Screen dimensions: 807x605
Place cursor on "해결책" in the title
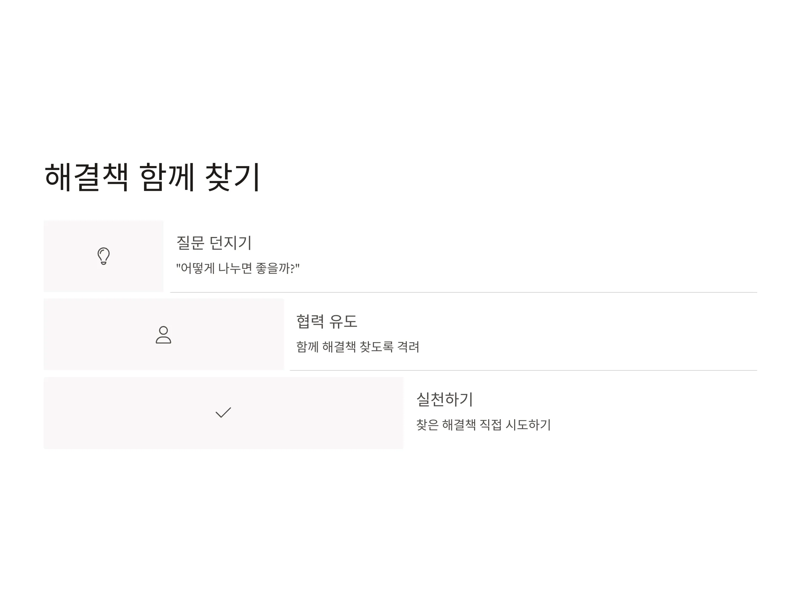(86, 177)
